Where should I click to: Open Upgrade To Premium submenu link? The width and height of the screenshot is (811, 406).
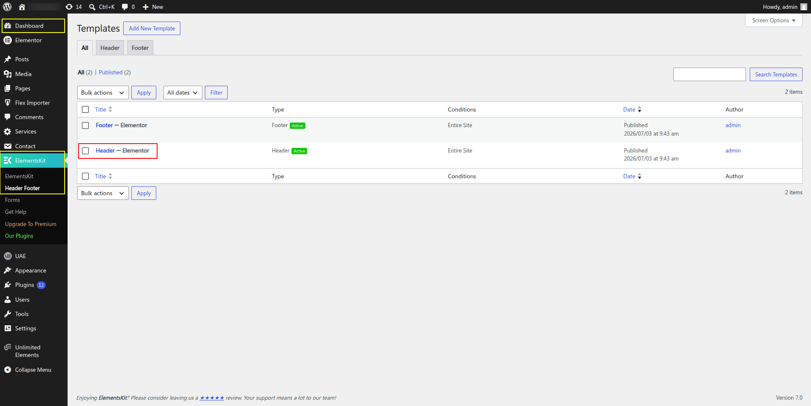pyautogui.click(x=30, y=224)
